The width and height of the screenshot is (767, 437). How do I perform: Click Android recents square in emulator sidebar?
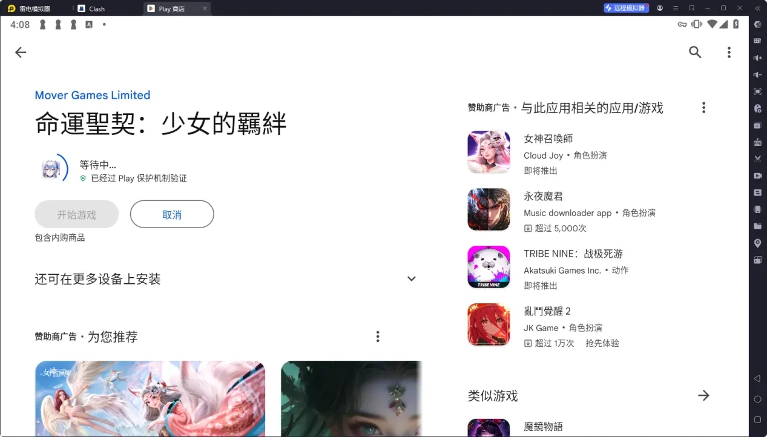point(757,419)
